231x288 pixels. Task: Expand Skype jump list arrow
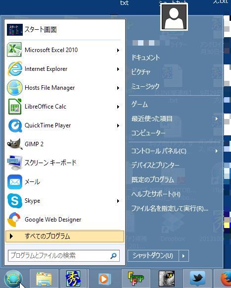pos(118,201)
